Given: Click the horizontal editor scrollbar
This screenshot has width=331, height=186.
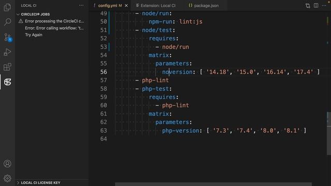Looking at the screenshot, I should pos(213,184).
